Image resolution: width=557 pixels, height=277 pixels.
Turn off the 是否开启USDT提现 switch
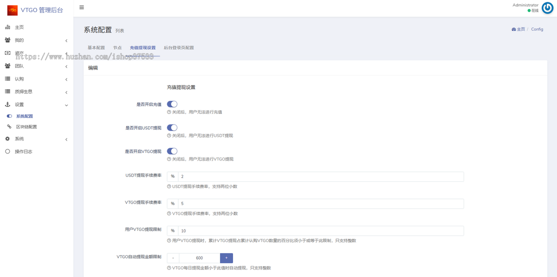click(172, 127)
